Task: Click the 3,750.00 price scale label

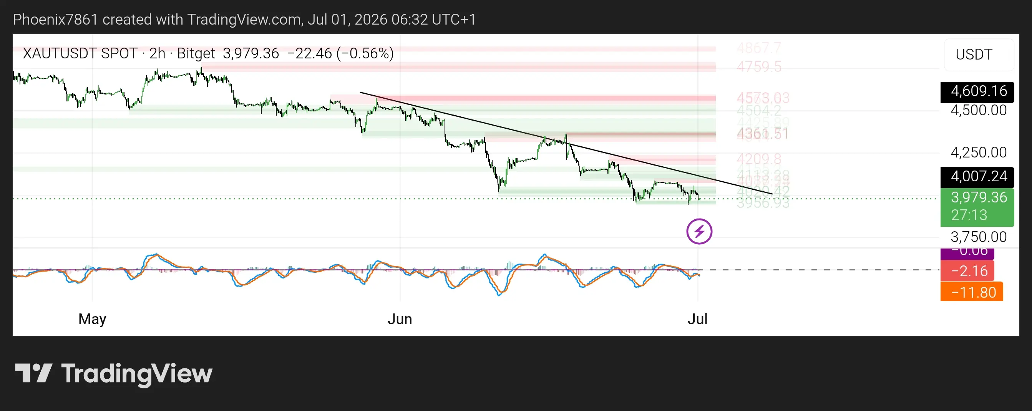Action: (978, 237)
